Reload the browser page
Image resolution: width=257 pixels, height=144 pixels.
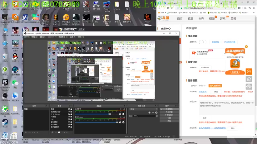point(168,8)
